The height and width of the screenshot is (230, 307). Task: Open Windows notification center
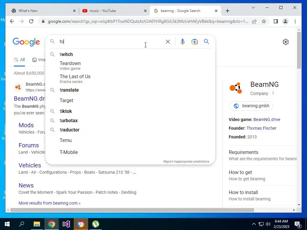point(298,224)
